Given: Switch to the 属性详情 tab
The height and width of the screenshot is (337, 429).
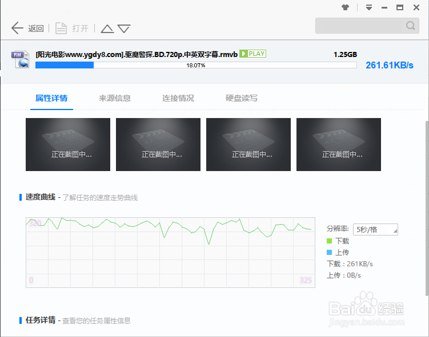Looking at the screenshot, I should [x=51, y=98].
